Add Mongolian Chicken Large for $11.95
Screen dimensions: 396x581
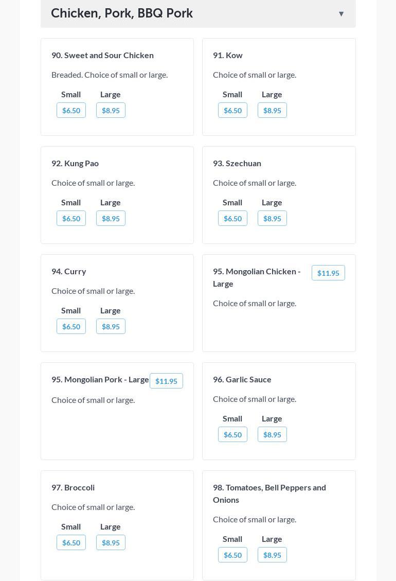[x=328, y=273]
